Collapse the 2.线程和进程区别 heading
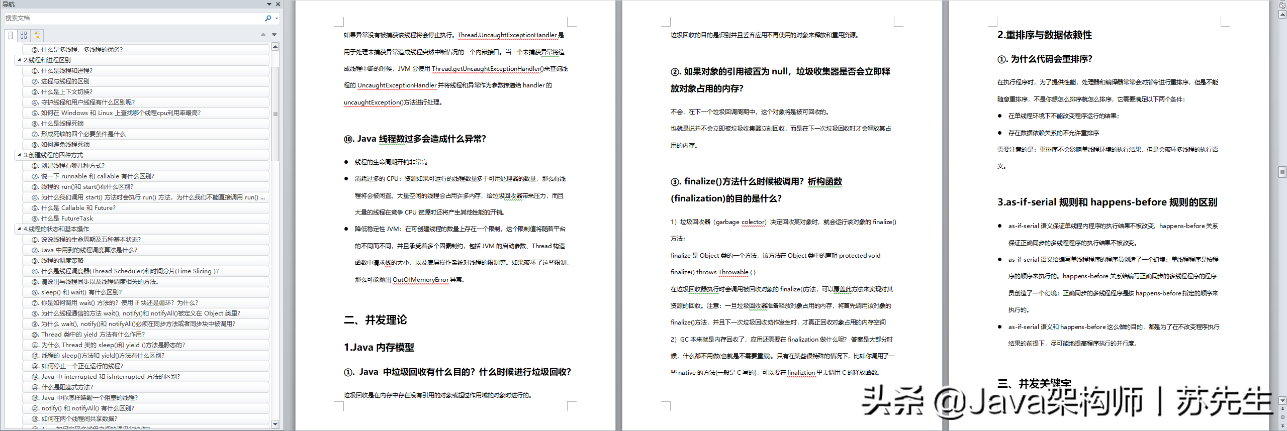 19,60
